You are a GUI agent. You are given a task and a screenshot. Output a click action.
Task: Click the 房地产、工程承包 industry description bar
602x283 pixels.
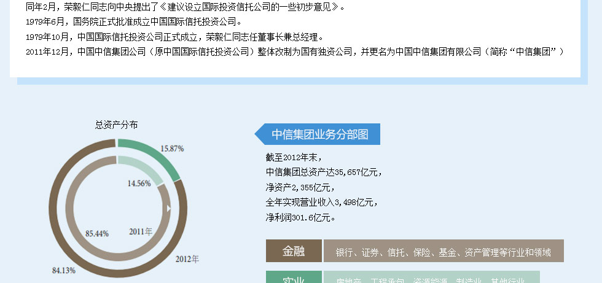(431, 278)
